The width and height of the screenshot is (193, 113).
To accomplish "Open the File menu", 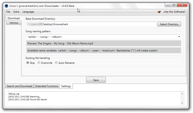I will click(8, 12).
